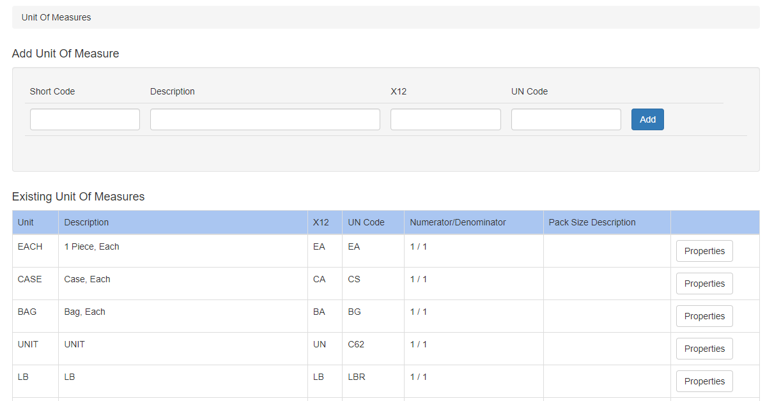Open Properties for the UNIT row
Viewport: 781px width, 401px height.
tap(704, 349)
